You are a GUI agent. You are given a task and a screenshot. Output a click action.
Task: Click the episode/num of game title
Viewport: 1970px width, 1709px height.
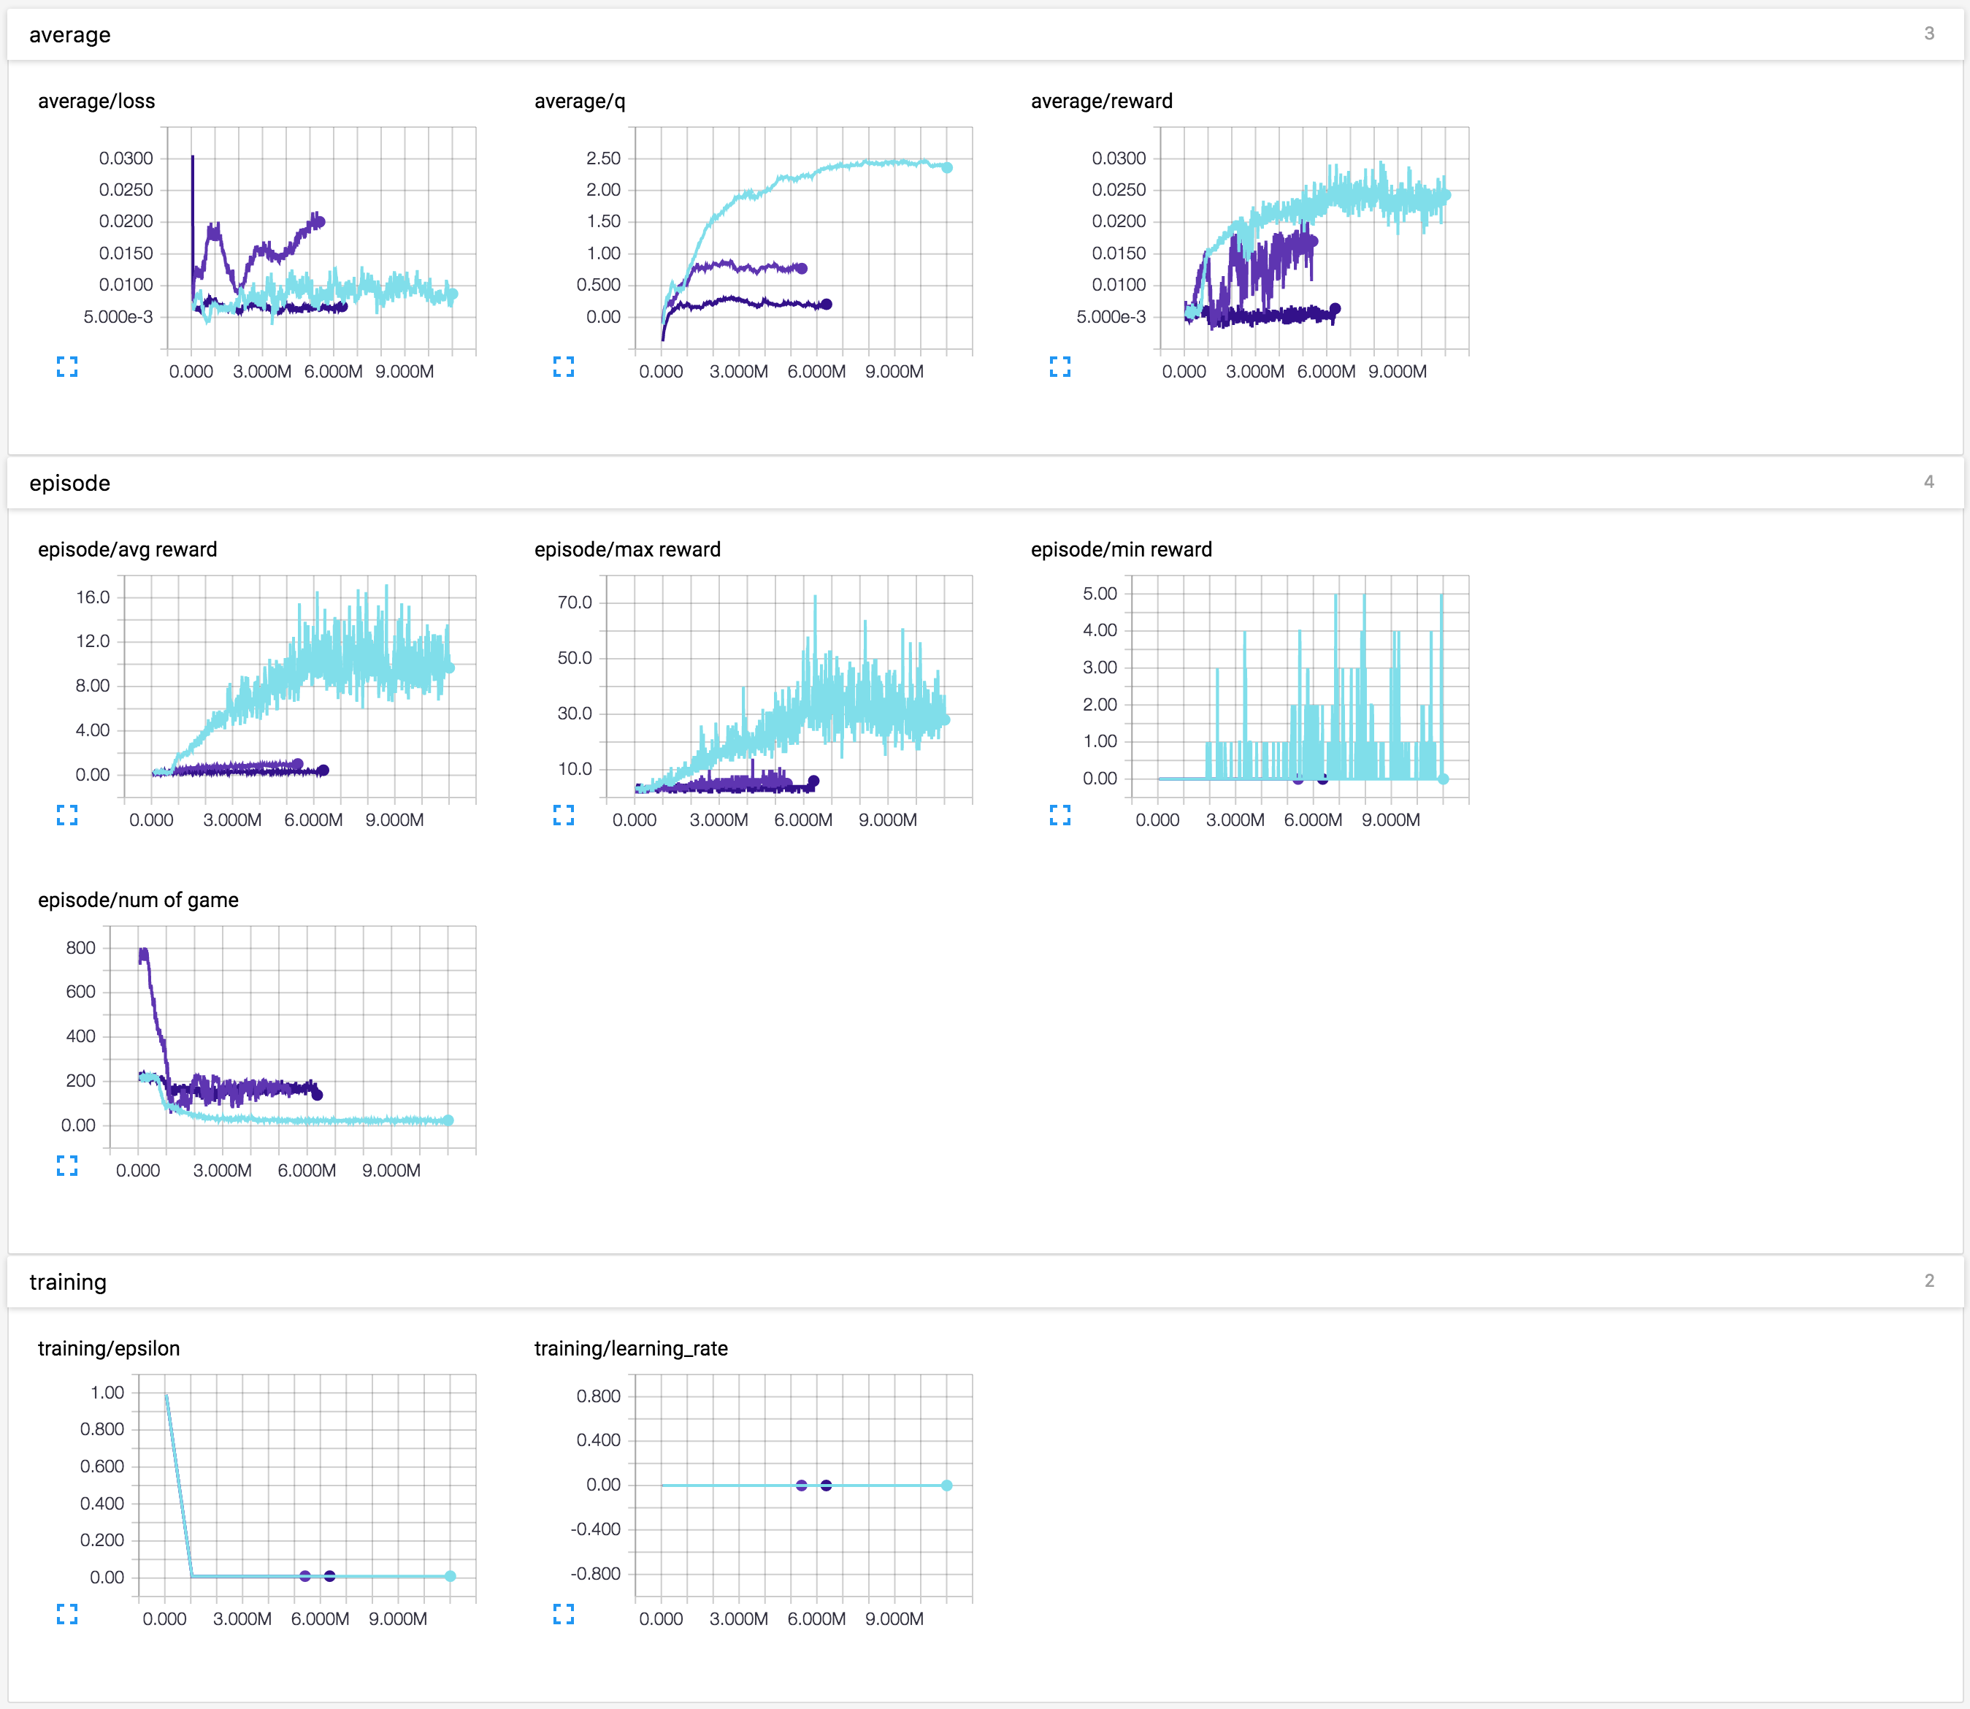pos(138,901)
